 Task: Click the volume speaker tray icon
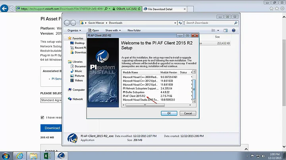point(263,156)
